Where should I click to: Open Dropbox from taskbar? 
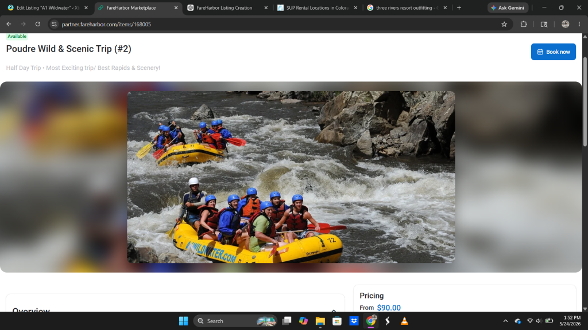click(354, 321)
